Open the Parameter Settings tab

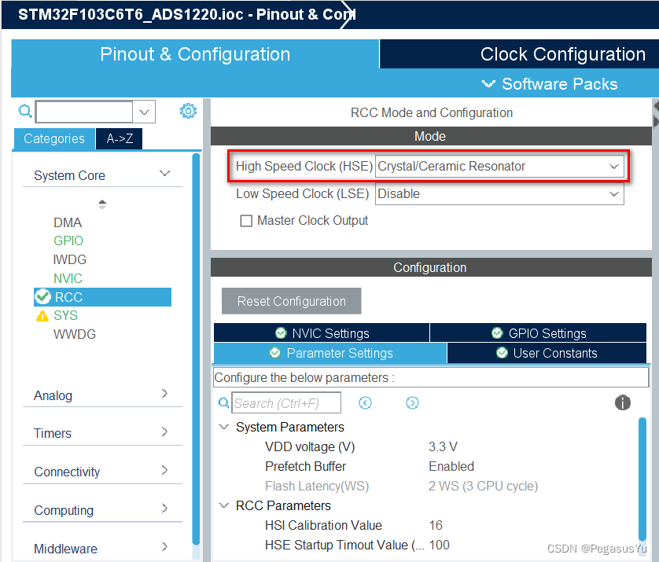pos(330,353)
